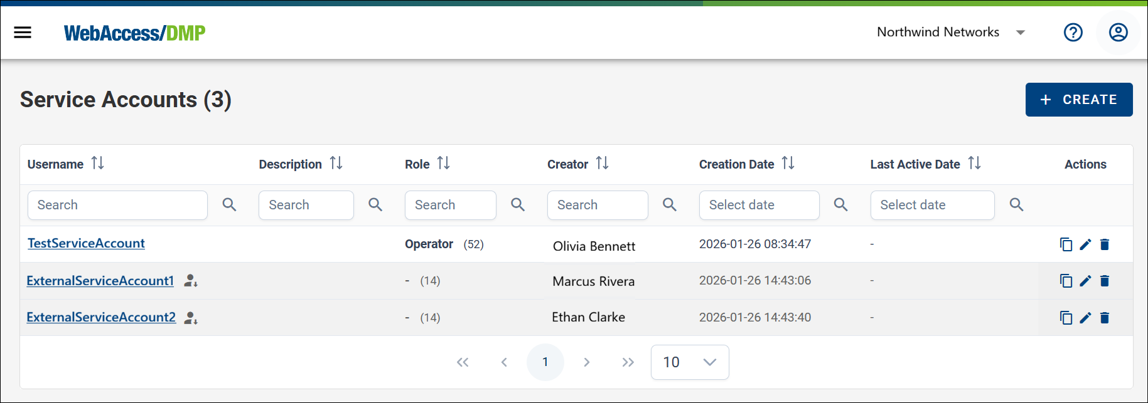
Task: Click the Description search magnifier icon
Action: click(x=375, y=204)
